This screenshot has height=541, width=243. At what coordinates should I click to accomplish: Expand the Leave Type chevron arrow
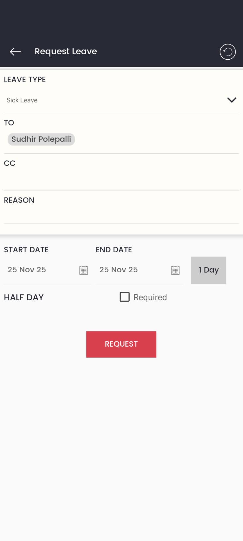(x=231, y=100)
